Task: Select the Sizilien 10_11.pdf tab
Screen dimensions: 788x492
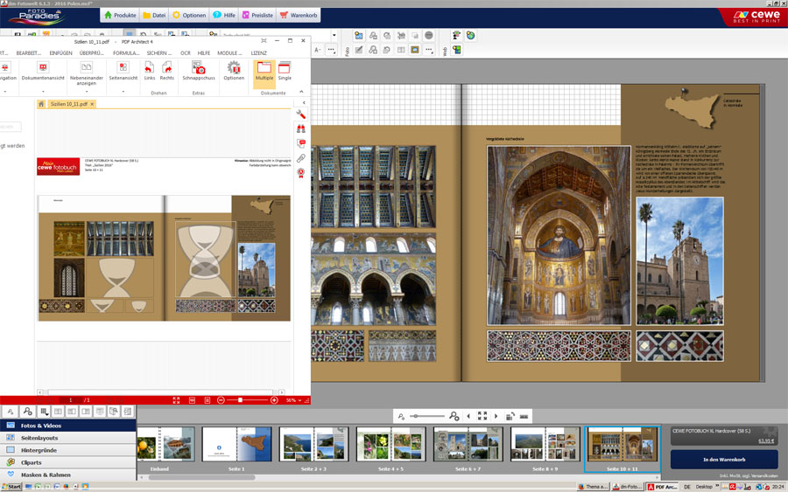Action: [68, 104]
